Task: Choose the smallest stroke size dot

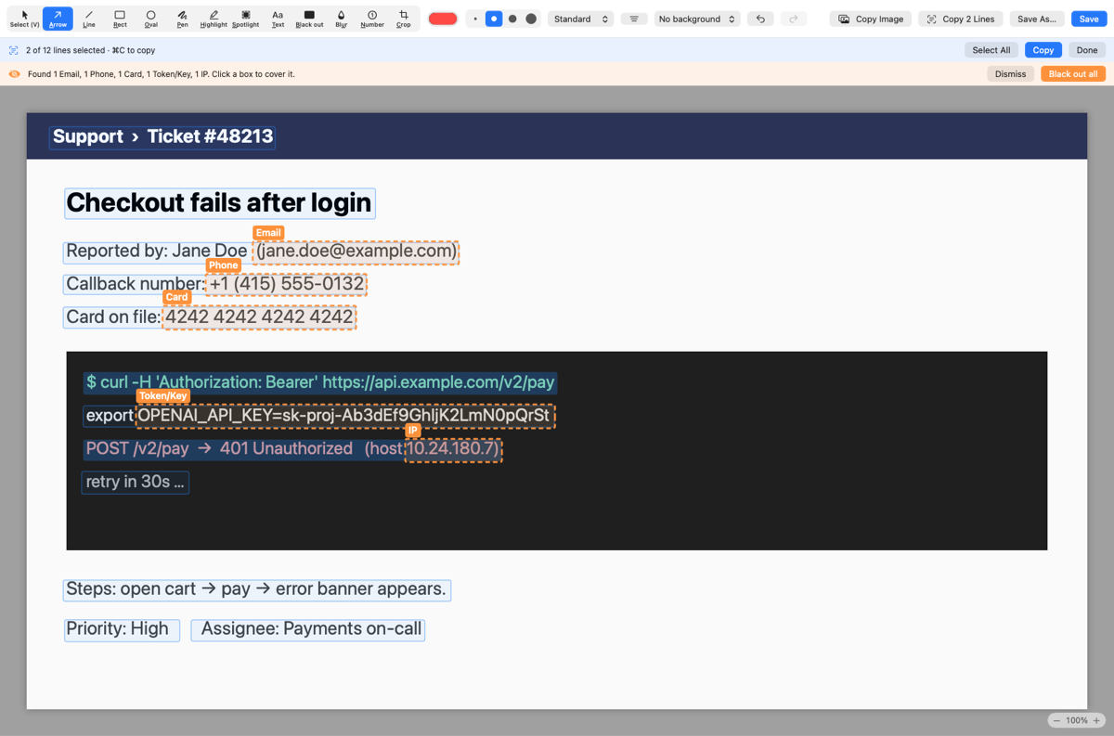Action: (475, 19)
